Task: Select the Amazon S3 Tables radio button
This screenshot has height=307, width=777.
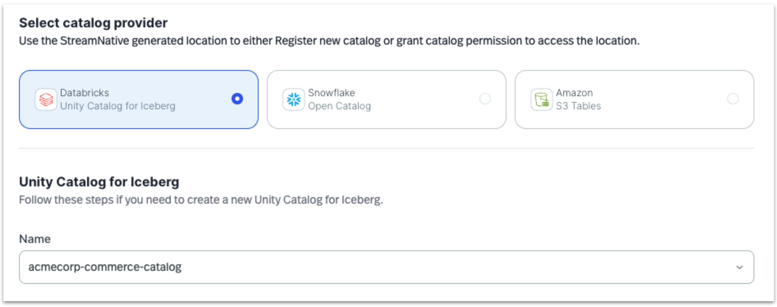Action: coord(732,99)
